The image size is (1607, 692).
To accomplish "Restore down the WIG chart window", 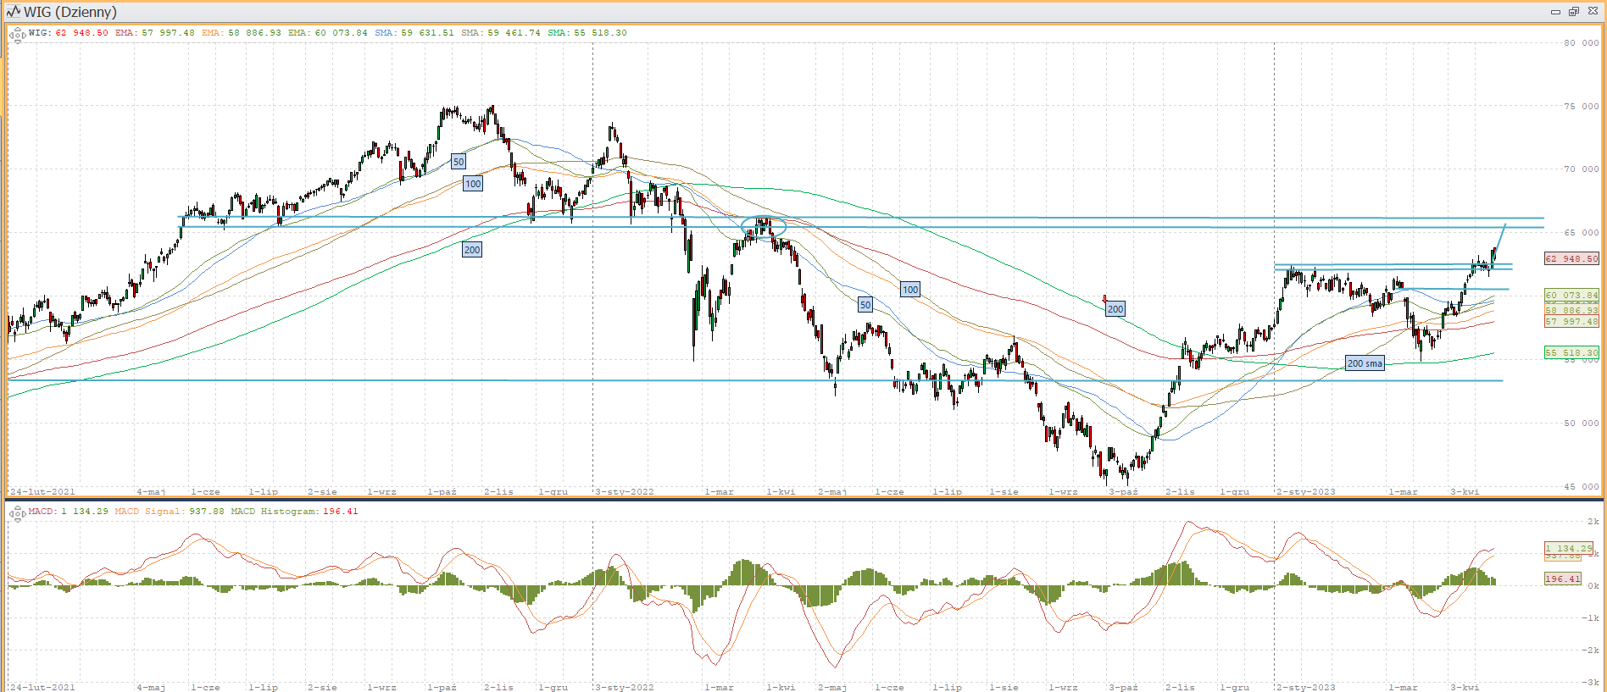I will (1574, 12).
